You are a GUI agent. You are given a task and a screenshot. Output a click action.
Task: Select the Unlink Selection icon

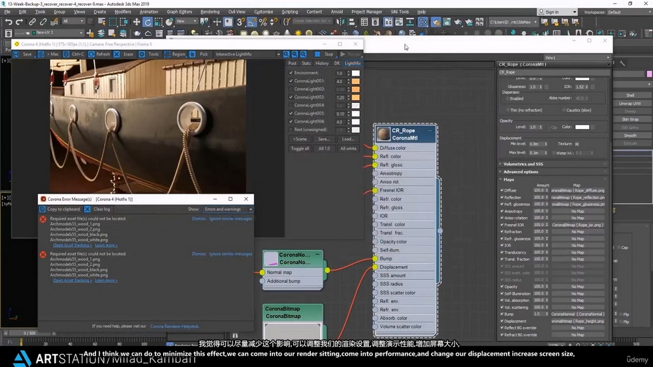click(x=43, y=22)
